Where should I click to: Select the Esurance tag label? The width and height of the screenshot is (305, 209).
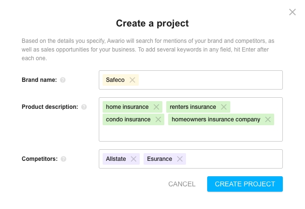tap(159, 159)
